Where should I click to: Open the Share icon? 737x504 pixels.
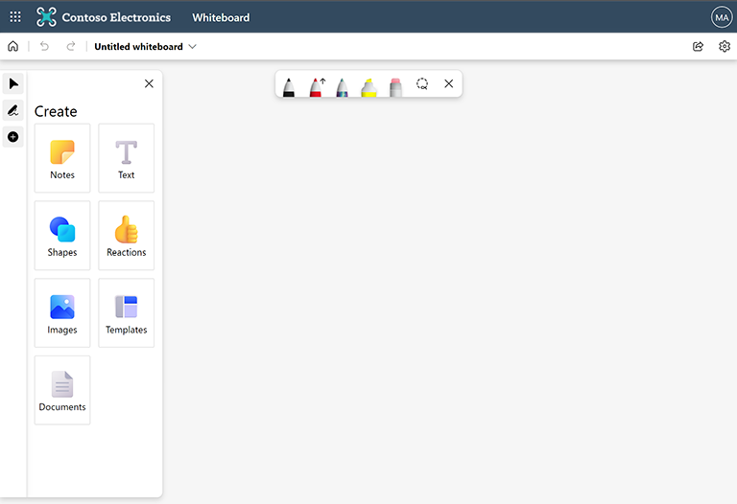pos(698,46)
